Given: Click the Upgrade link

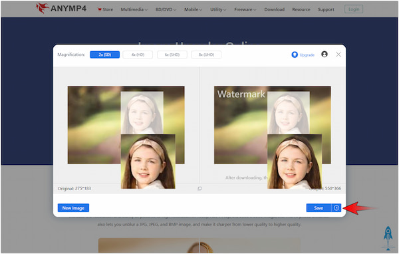Looking at the screenshot, I should pos(307,55).
